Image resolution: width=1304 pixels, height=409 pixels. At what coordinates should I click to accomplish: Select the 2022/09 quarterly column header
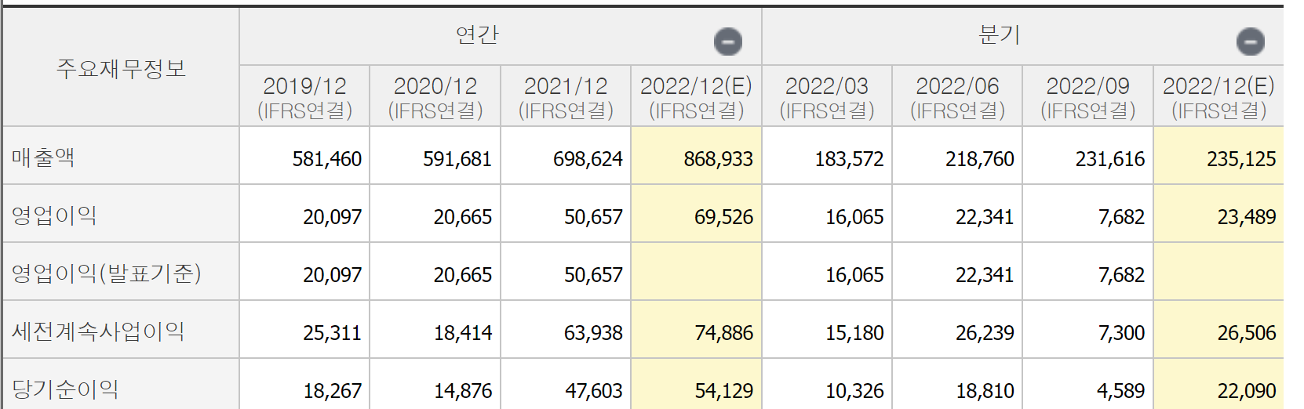click(1088, 97)
